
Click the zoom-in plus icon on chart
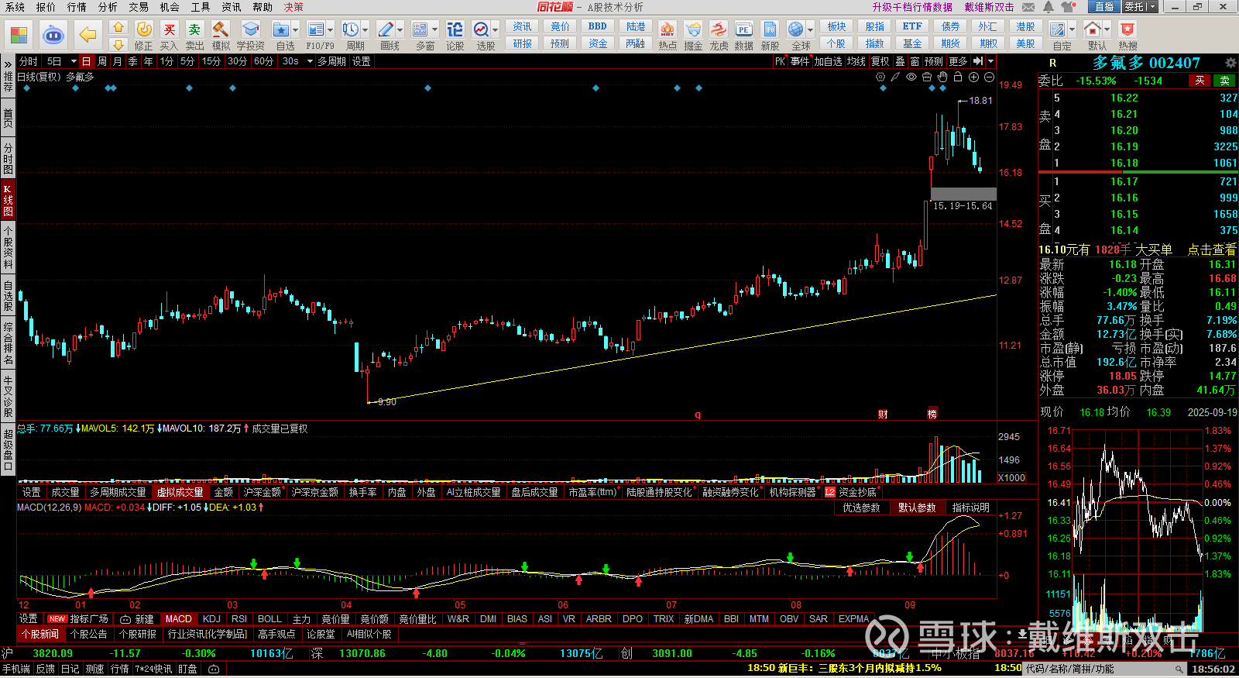[973, 77]
